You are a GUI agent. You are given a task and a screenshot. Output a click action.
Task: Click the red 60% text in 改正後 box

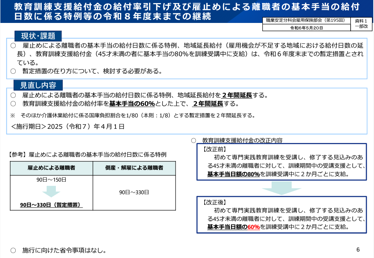click(x=254, y=227)
